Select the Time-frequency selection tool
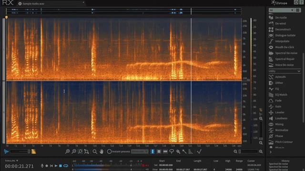The width and height of the screenshot is (305, 171). (x=159, y=152)
